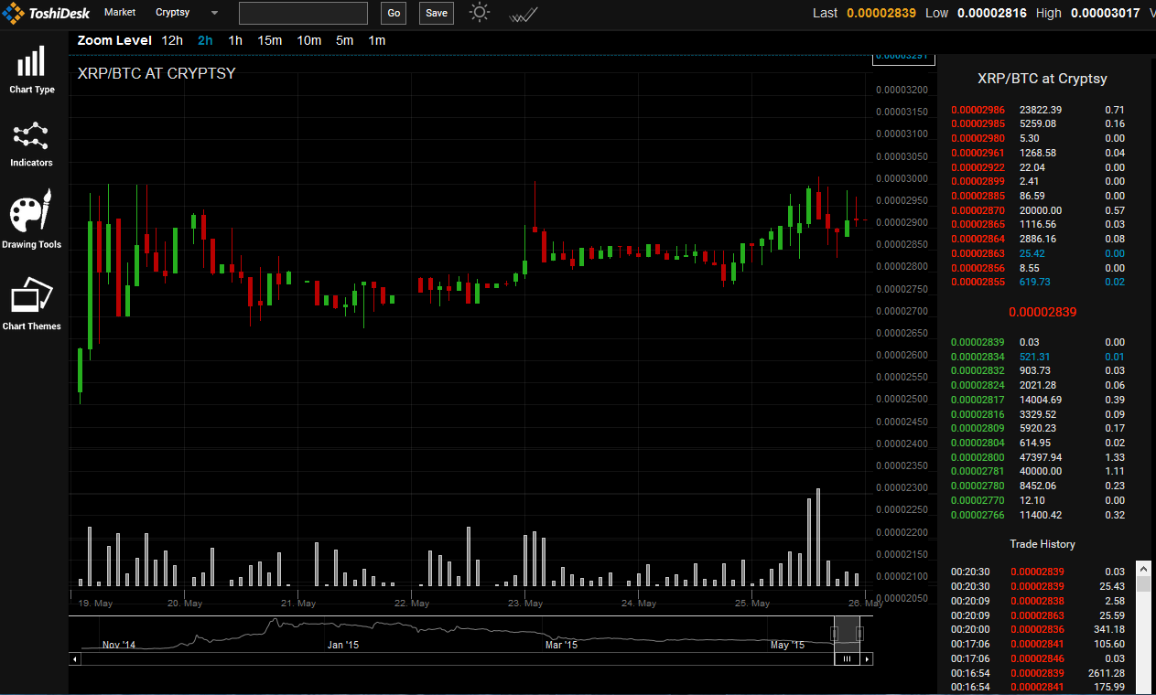Select the 5m zoom level

[344, 40]
